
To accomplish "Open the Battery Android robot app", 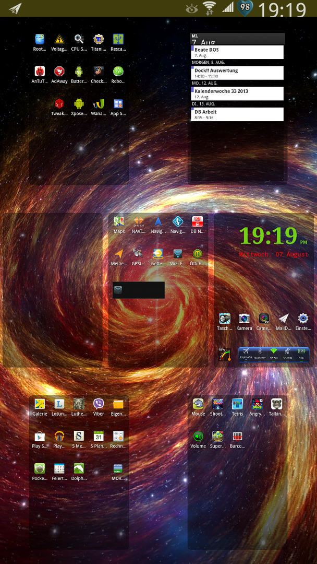I will point(79,71).
